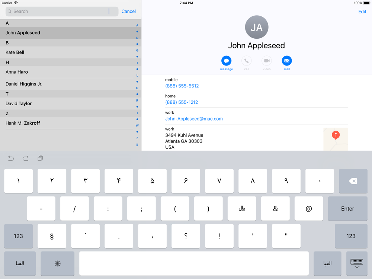Jump to letter T in index bar
This screenshot has height=279, width=372.
pyautogui.click(x=137, y=113)
